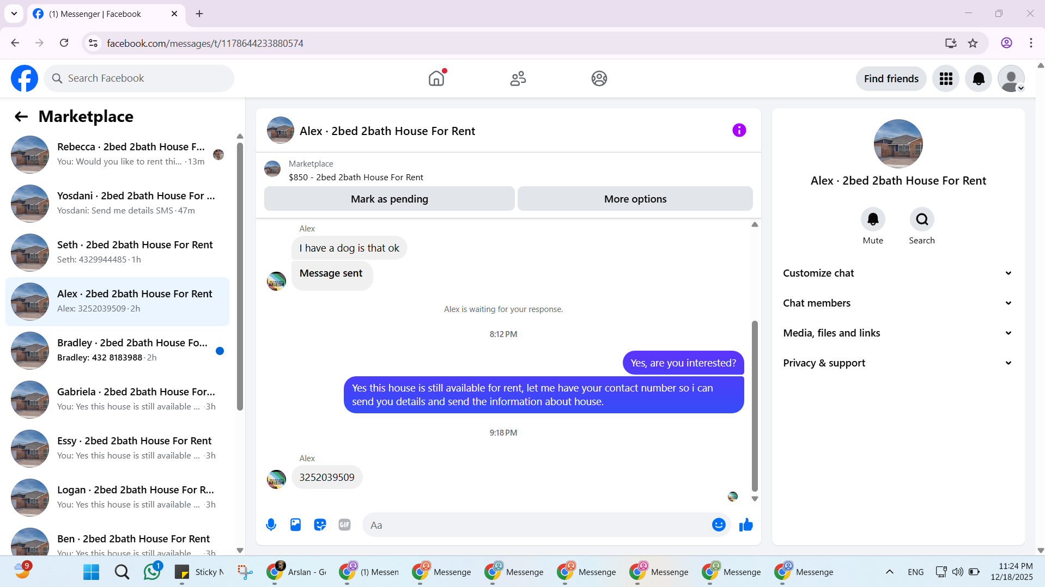The width and height of the screenshot is (1045, 587).
Task: Mute this conversation with bell icon
Action: coord(873,219)
